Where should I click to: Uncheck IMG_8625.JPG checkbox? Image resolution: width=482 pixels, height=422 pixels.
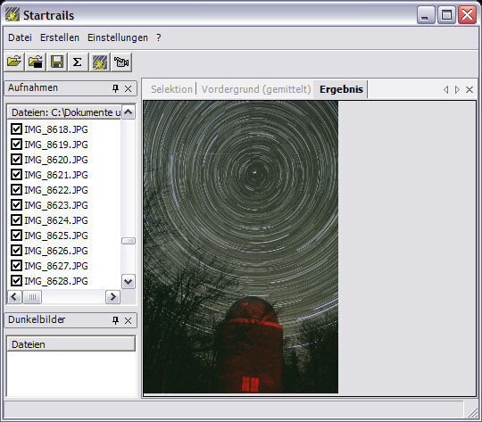[16, 236]
